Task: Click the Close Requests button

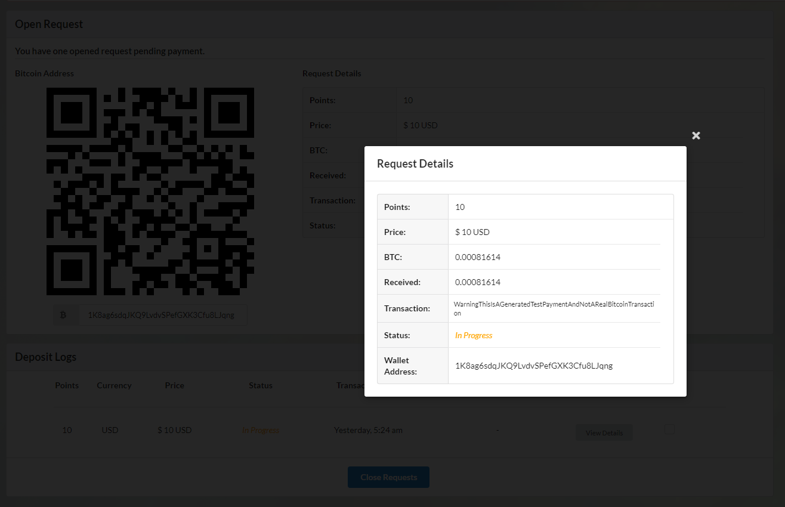Action: tap(388, 477)
